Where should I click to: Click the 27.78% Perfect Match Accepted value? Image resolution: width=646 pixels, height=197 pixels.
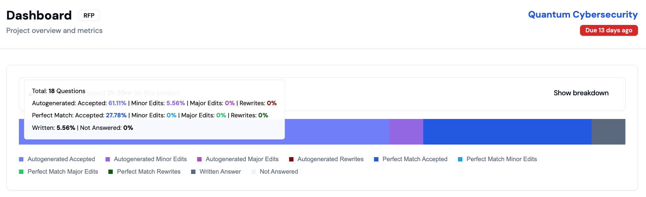coord(116,115)
